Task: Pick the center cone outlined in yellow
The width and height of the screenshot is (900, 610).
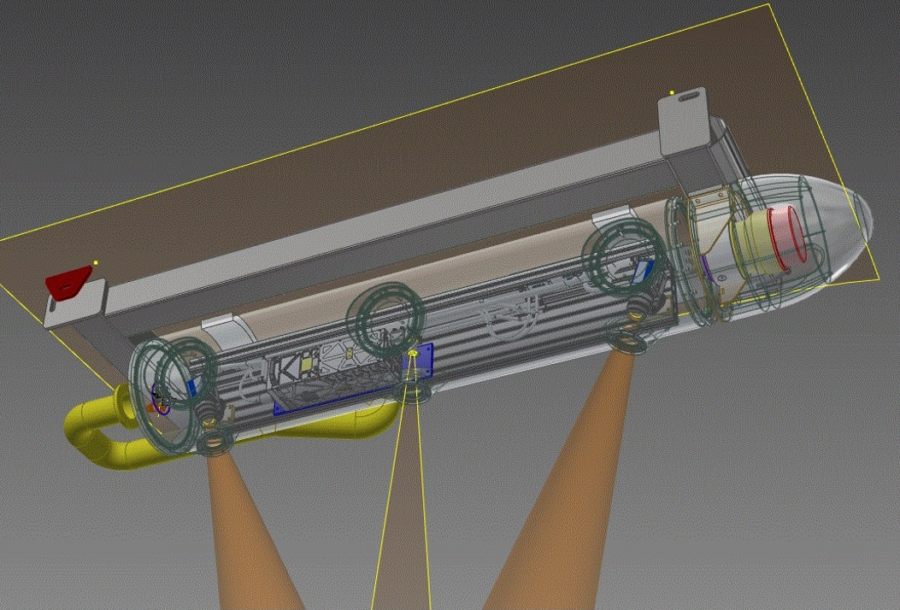Action: pos(403,513)
